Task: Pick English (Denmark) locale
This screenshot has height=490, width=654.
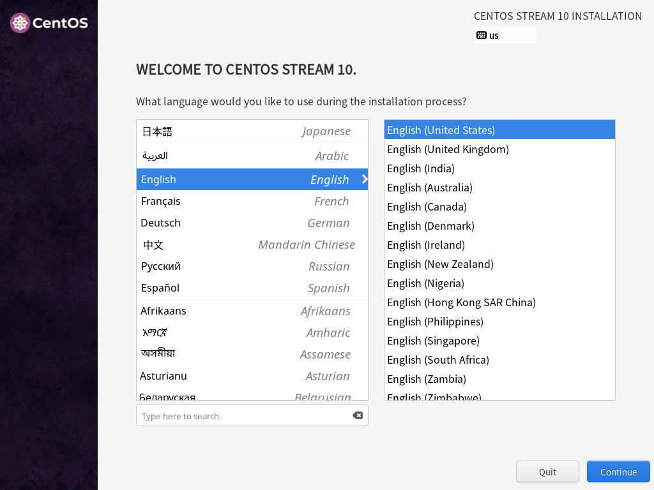Action: 499,226
